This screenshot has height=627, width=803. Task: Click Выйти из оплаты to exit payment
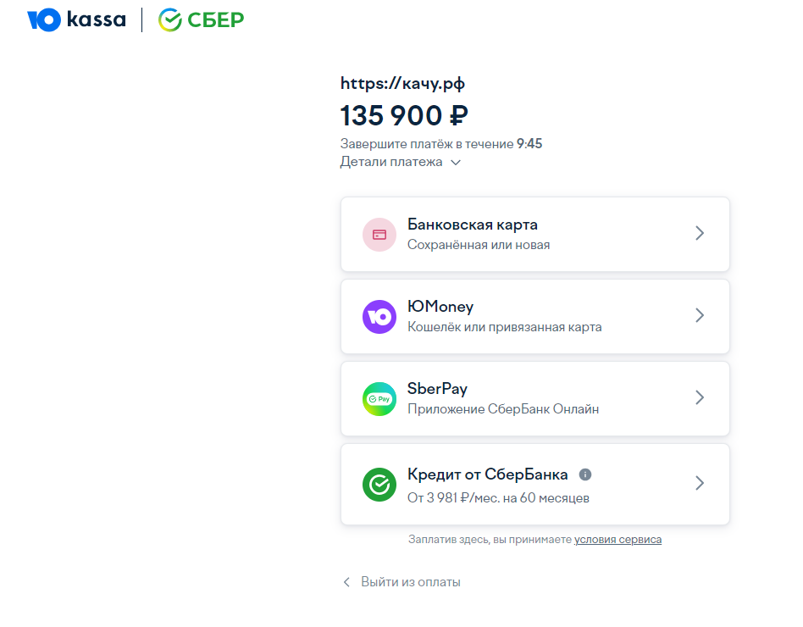point(411,582)
